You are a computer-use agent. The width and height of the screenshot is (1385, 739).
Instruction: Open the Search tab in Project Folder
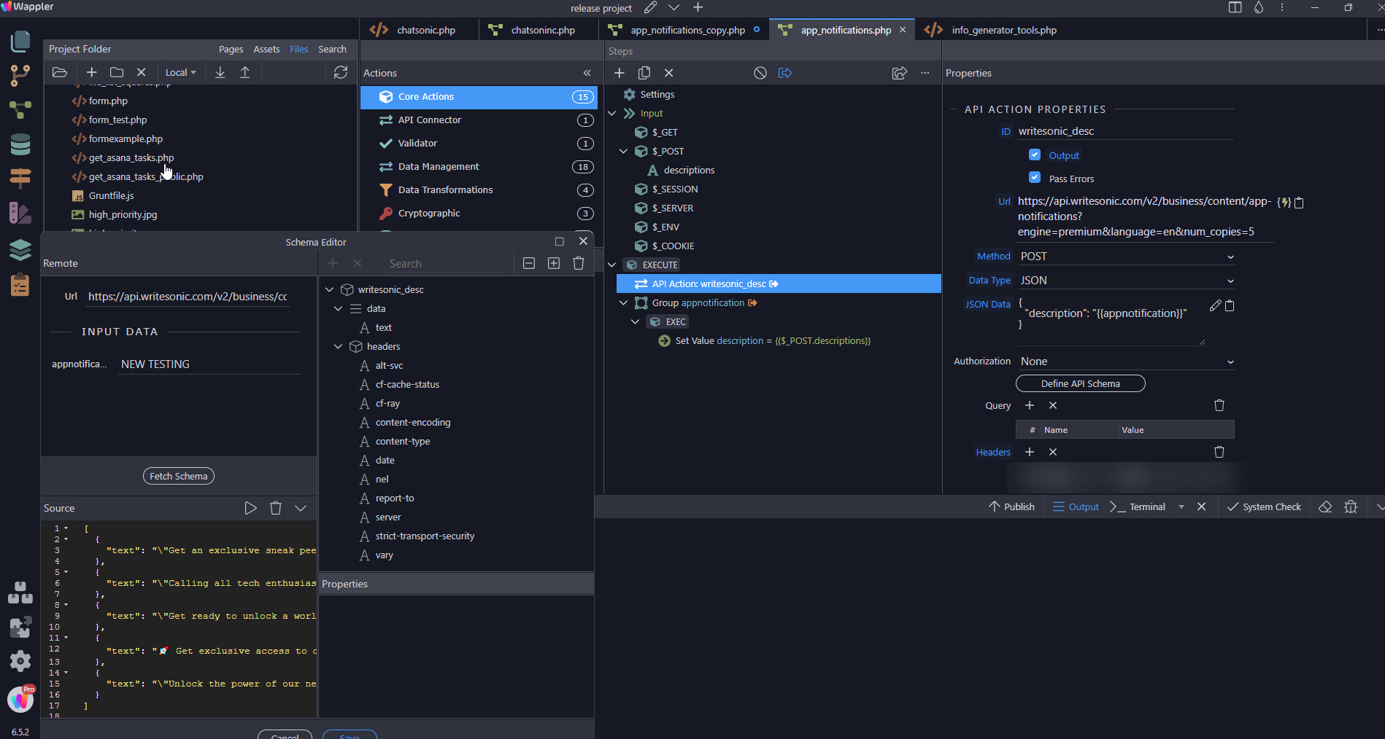[x=332, y=49]
